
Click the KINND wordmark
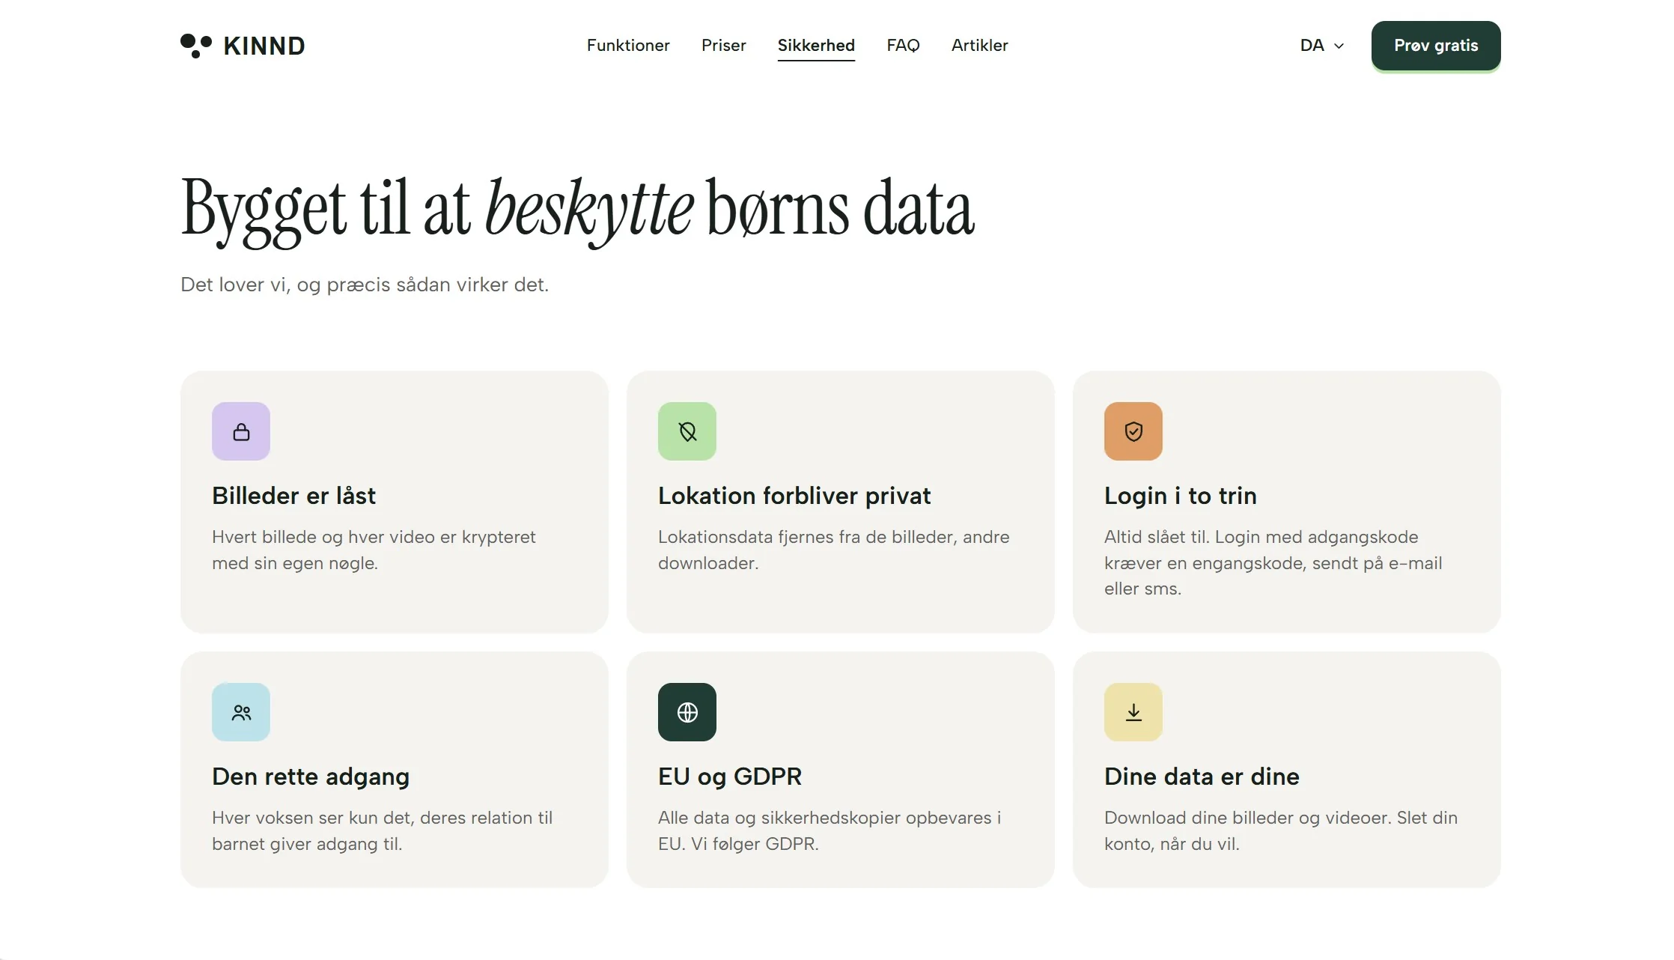(x=264, y=46)
